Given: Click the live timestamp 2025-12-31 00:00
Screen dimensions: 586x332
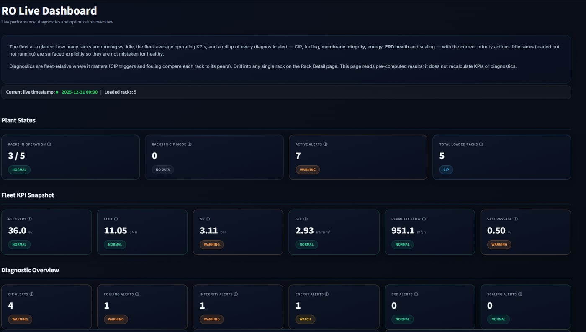Looking at the screenshot, I should pos(80,92).
